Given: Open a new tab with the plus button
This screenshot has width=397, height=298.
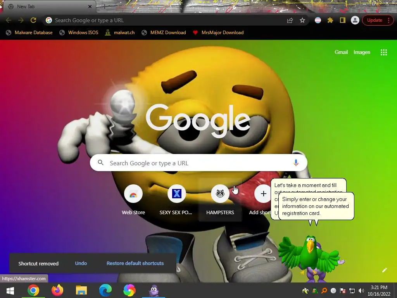Looking at the screenshot, I should pyautogui.click(x=104, y=7).
